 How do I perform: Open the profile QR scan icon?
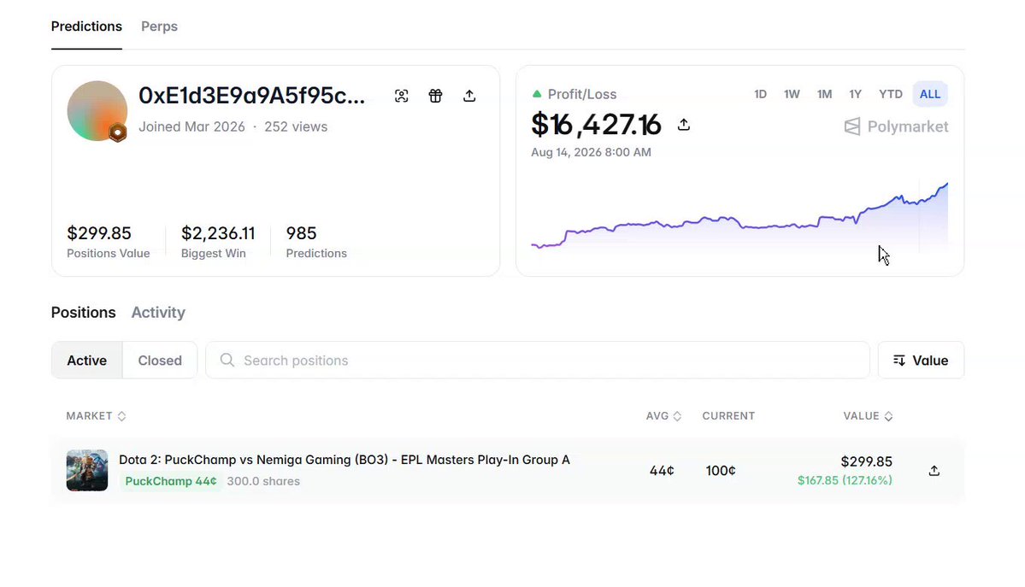coord(402,96)
